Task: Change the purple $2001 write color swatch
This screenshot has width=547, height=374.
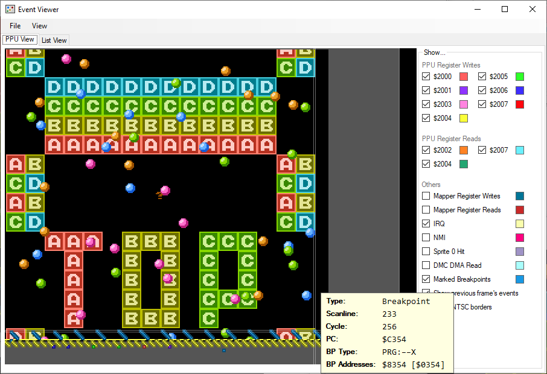Action: click(464, 90)
